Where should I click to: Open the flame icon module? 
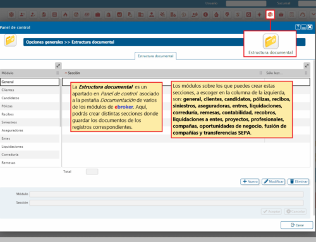(x=65, y=15)
